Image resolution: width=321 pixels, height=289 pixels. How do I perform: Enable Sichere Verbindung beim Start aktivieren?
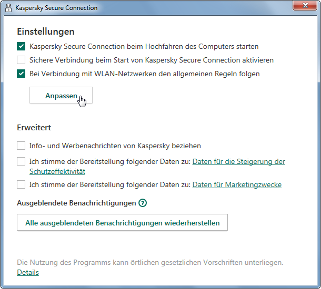pyautogui.click(x=21, y=60)
